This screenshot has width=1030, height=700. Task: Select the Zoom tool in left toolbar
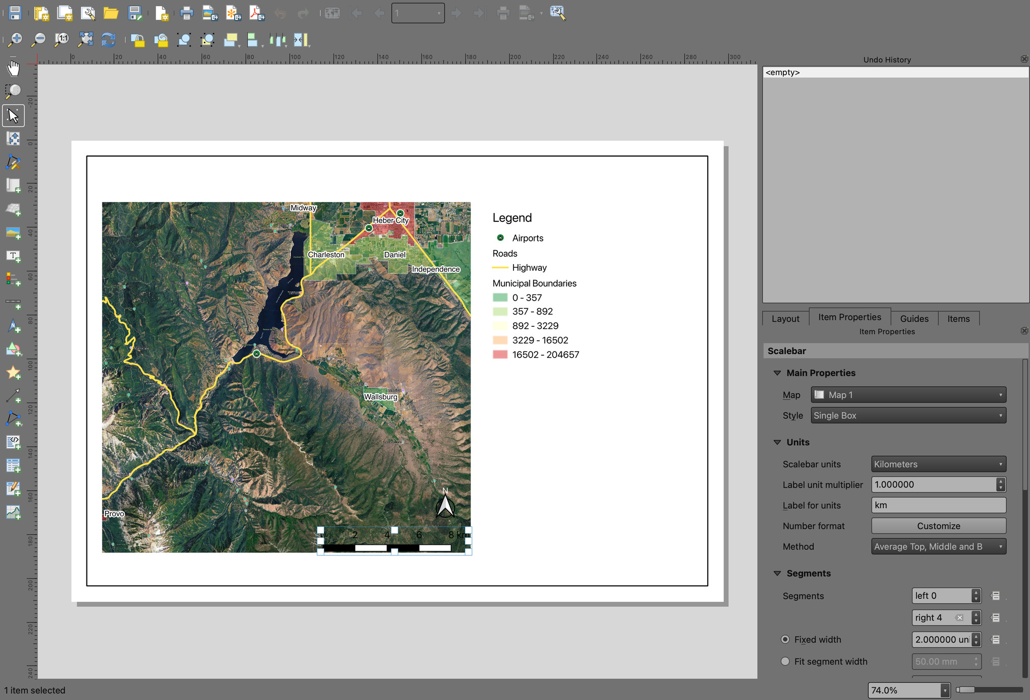tap(13, 91)
